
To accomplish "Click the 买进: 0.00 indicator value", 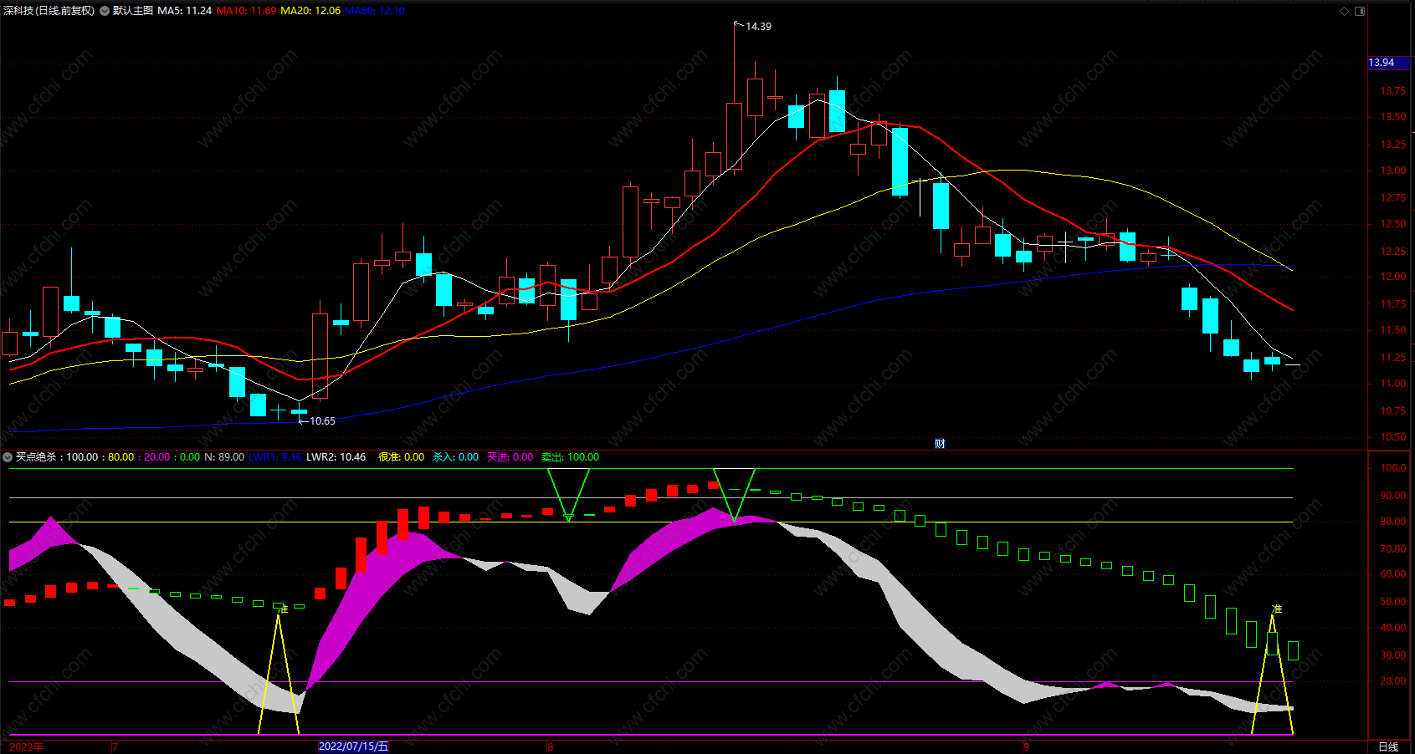I will click(510, 457).
